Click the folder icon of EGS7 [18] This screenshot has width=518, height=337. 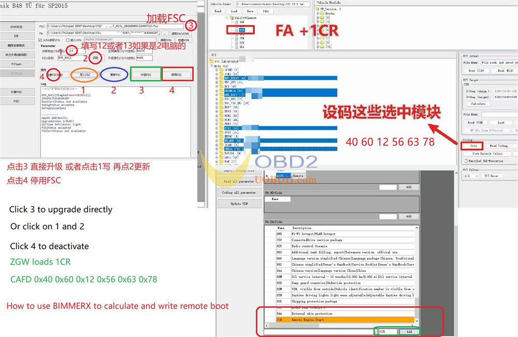coord(221,107)
